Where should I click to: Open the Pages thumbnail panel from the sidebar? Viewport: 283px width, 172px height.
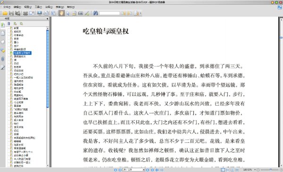[x=3, y=33]
